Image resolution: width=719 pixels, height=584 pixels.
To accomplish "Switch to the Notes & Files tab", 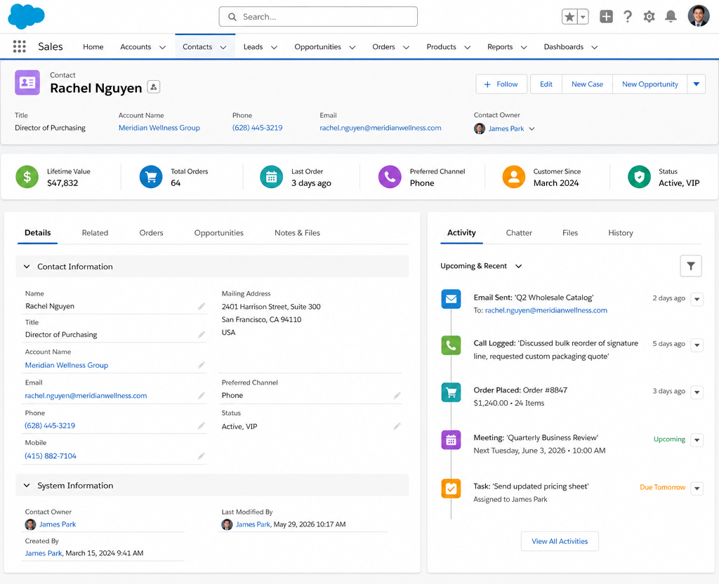I will tap(297, 233).
